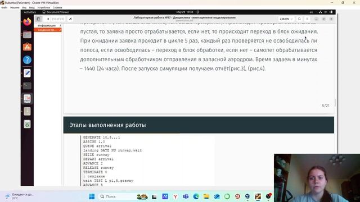Viewport: 360px width, 202px height.
Task: Select the highlighted 'Создание пр...' outline entry
Action: pyautogui.click(x=47, y=30)
